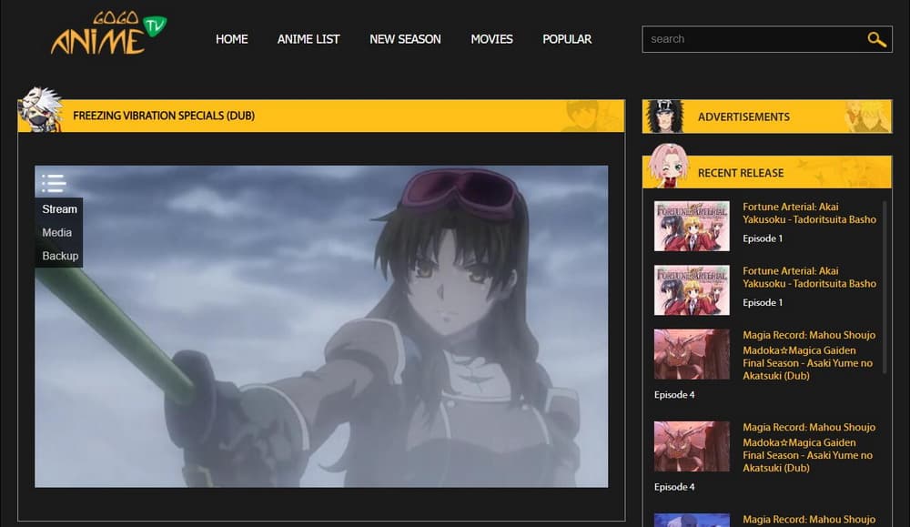Screen dimensions: 910x527
Task: Focus the search input field
Action: click(751, 39)
